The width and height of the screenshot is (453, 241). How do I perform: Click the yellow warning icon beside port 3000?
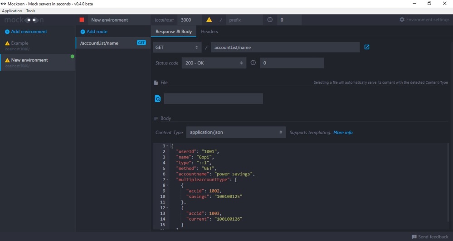[209, 19]
